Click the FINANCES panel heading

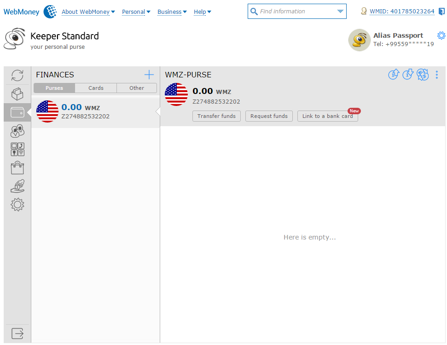pos(55,75)
